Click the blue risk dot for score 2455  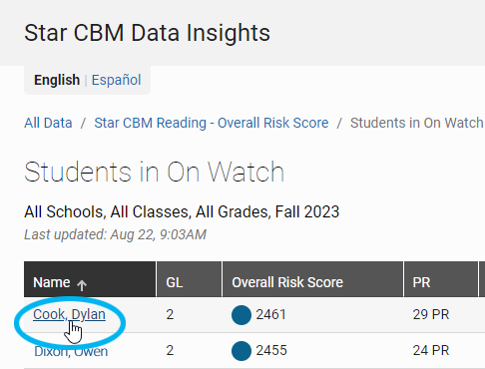[242, 351]
